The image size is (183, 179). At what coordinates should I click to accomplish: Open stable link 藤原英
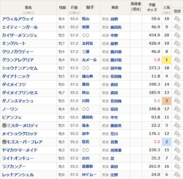click(x=116, y=126)
